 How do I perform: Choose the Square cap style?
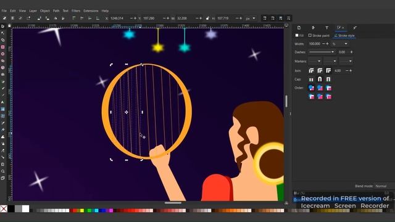[328, 80]
